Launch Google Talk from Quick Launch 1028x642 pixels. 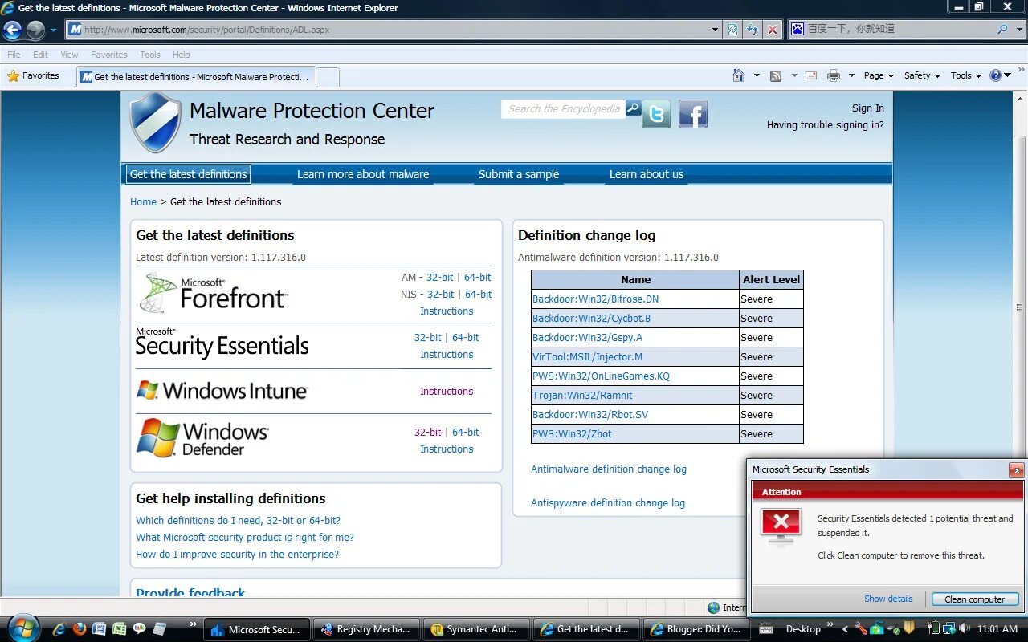(x=139, y=629)
